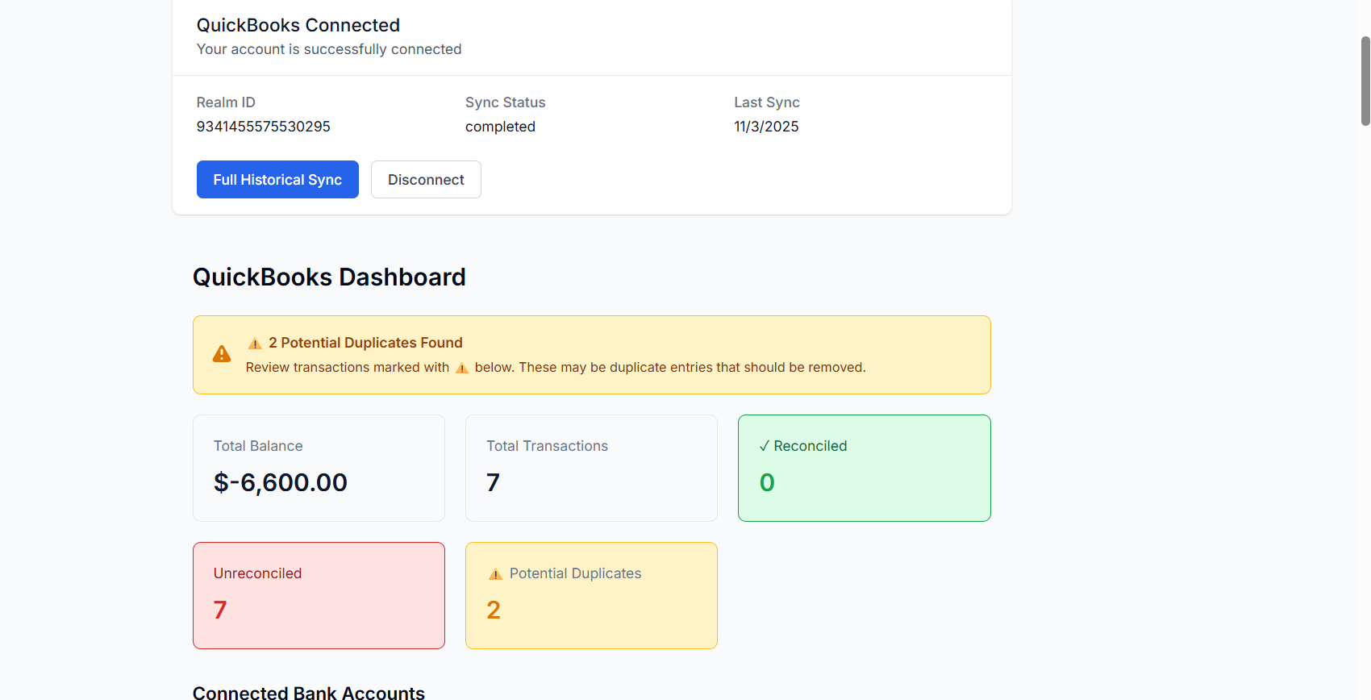Open the Total Balance card

coord(319,468)
